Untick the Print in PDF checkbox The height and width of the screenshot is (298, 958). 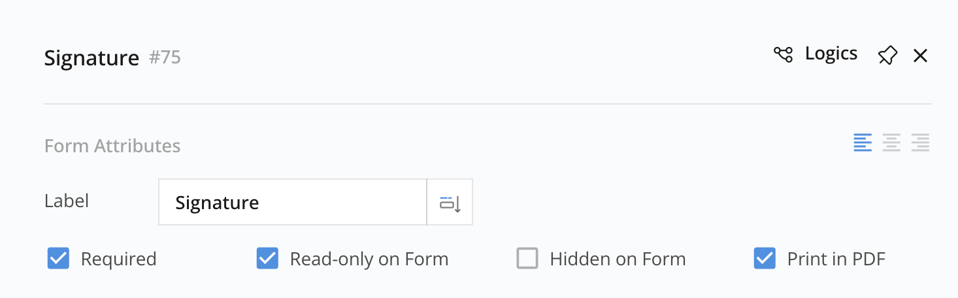(765, 259)
